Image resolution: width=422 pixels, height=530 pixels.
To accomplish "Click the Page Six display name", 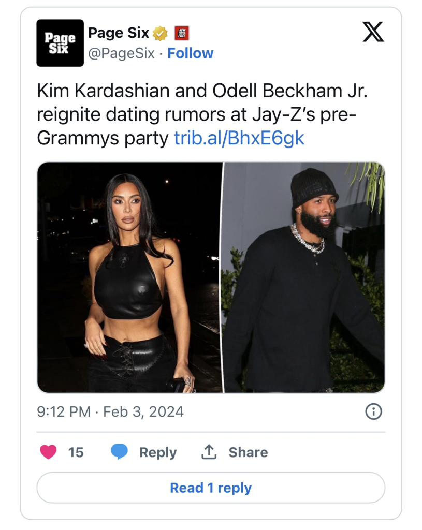I will (x=119, y=33).
